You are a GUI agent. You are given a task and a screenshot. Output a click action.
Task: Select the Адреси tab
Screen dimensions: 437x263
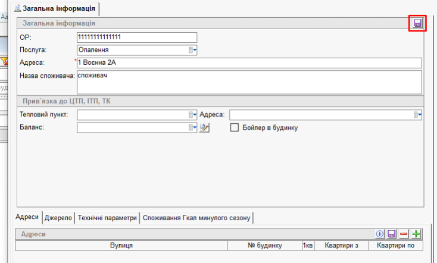coord(27,218)
